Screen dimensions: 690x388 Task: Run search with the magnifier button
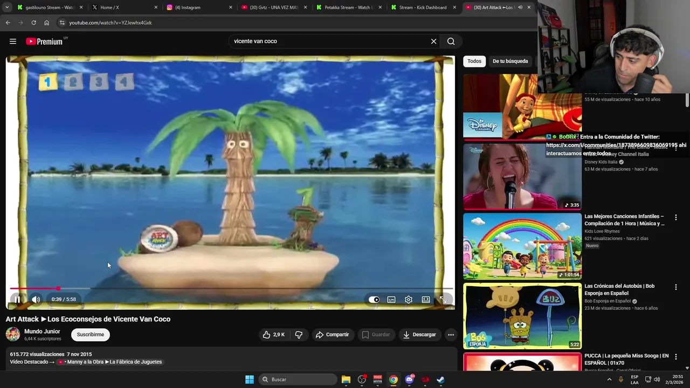pos(451,41)
